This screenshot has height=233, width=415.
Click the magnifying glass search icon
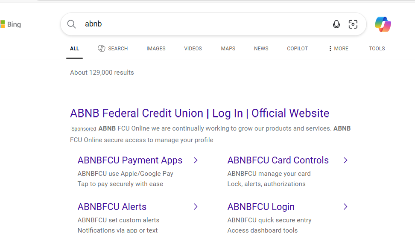(71, 24)
